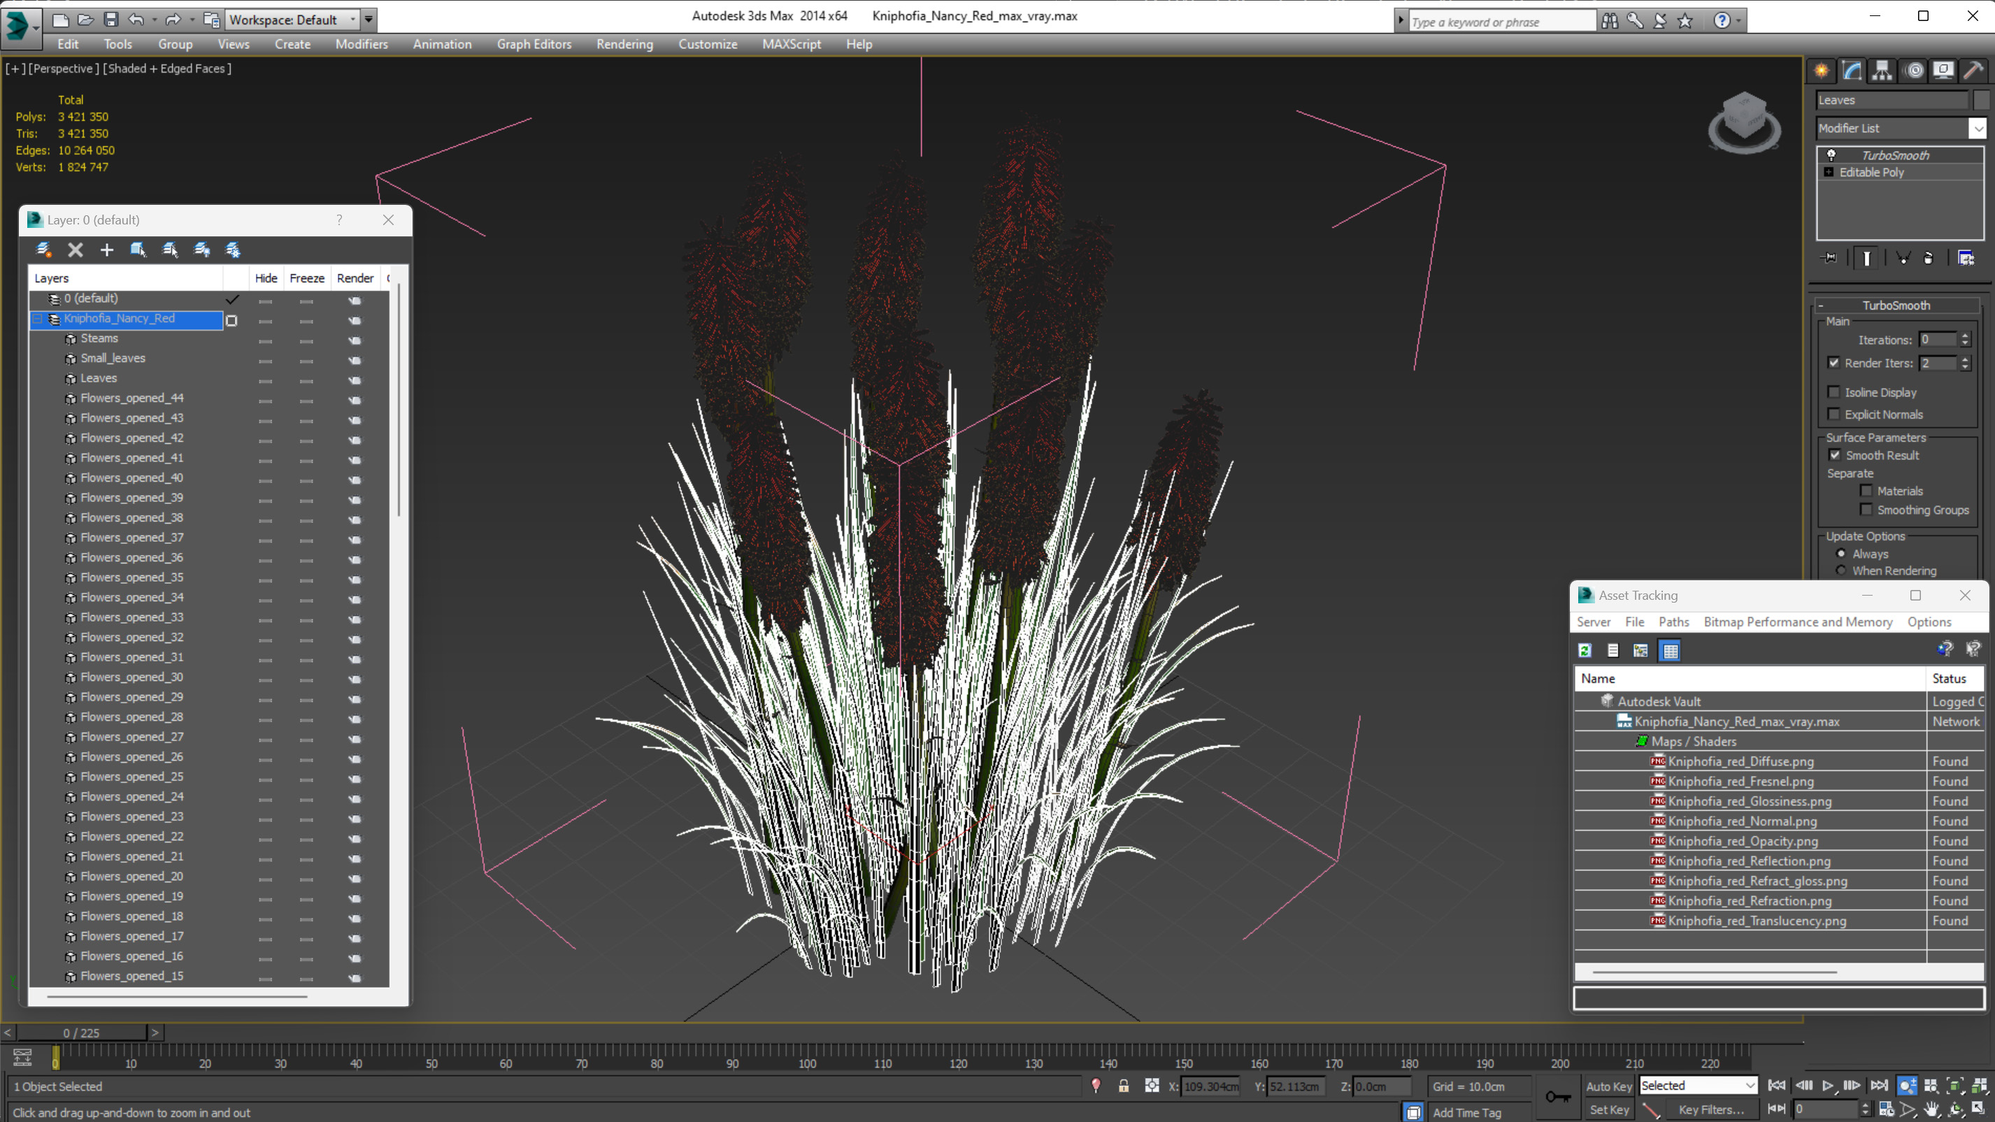The height and width of the screenshot is (1122, 1995).
Task: Delete highlighted layer with X icon
Action: click(75, 250)
